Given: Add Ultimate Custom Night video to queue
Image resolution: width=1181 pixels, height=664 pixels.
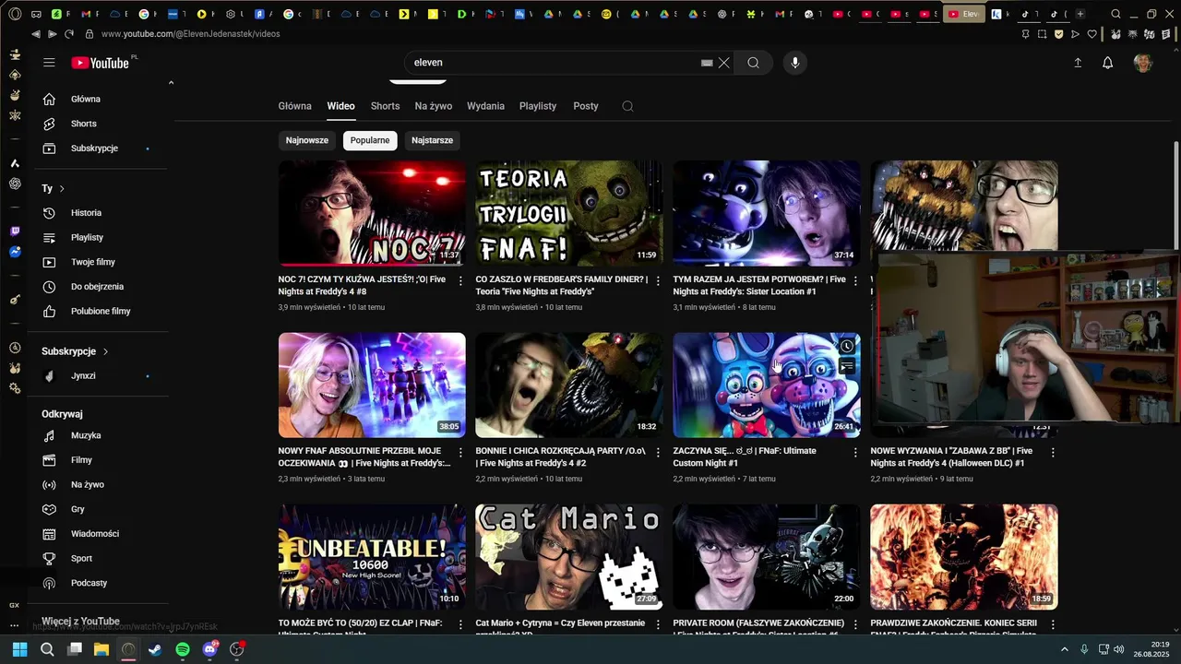Looking at the screenshot, I should point(847,367).
